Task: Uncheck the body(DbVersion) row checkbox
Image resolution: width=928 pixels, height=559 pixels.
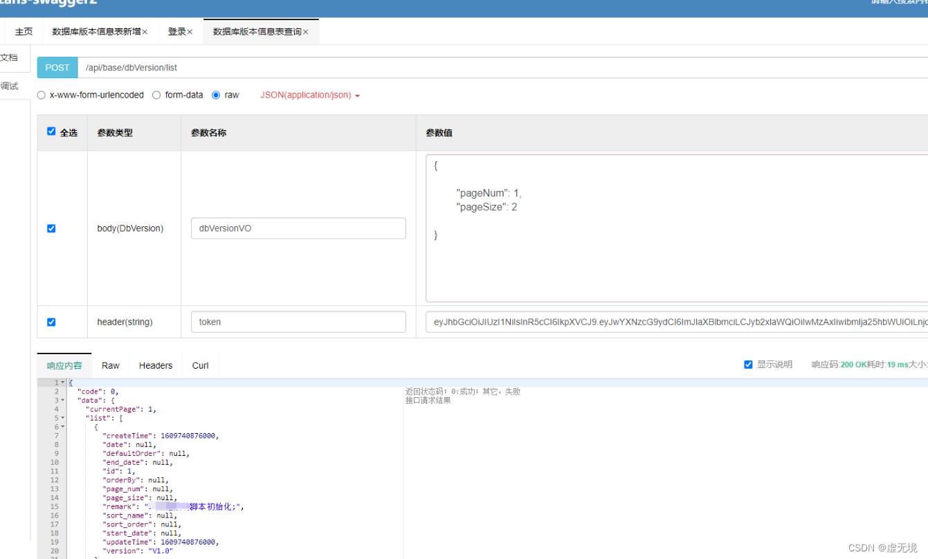Action: [x=51, y=228]
